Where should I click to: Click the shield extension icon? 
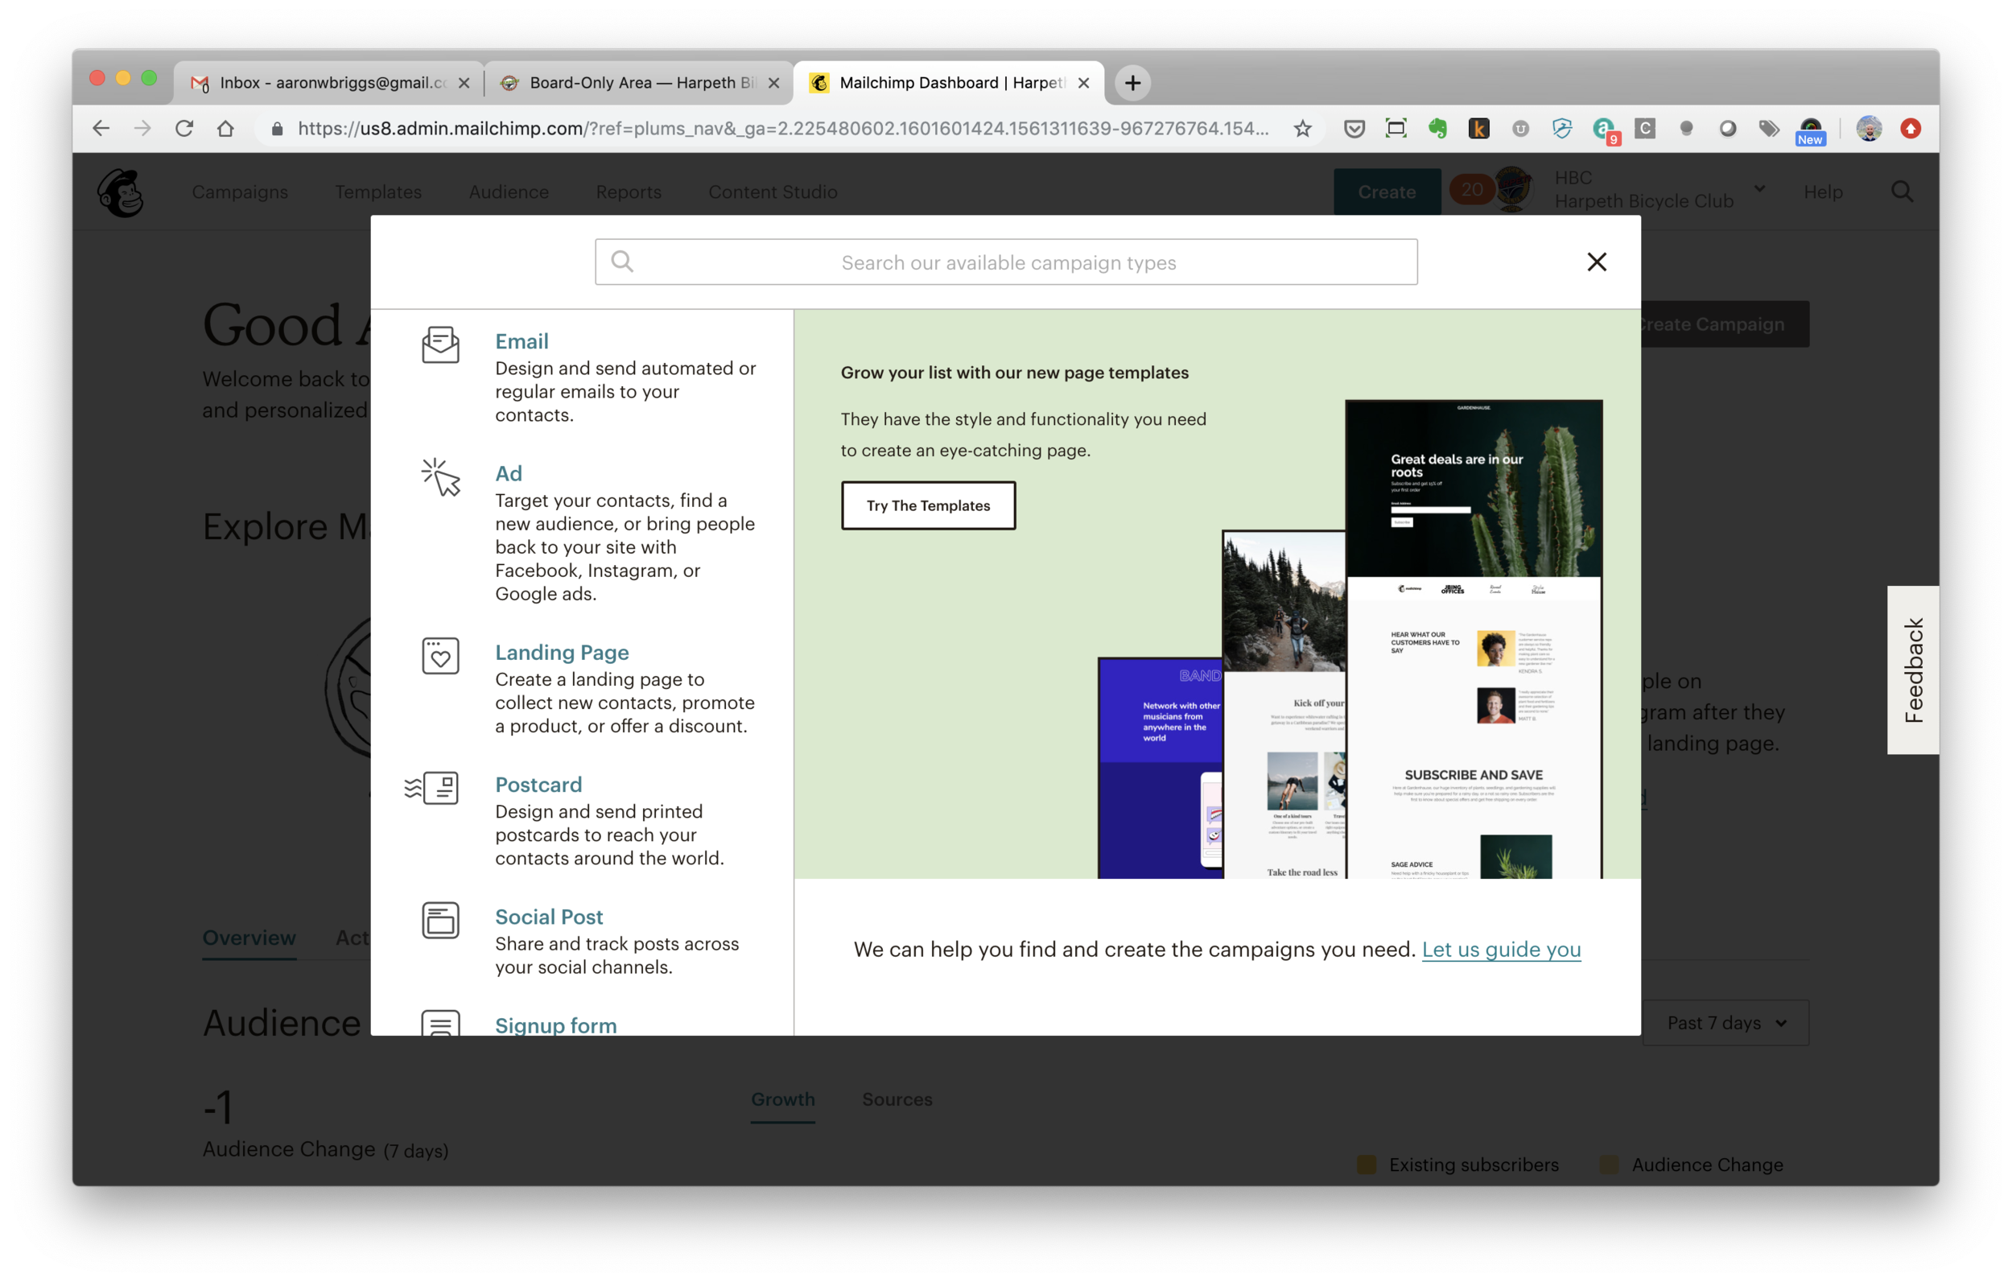click(1561, 129)
